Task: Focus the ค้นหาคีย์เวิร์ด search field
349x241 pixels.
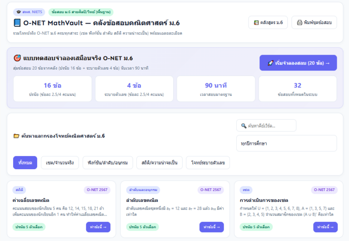Action: tap(266, 126)
